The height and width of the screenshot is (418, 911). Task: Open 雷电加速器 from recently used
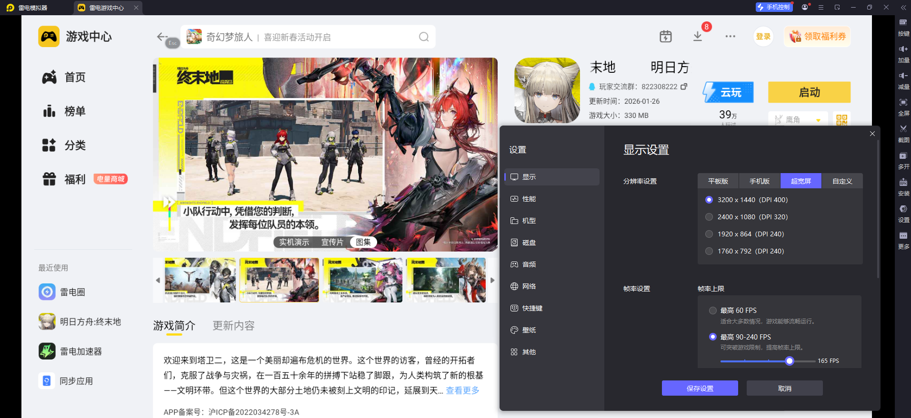70,351
